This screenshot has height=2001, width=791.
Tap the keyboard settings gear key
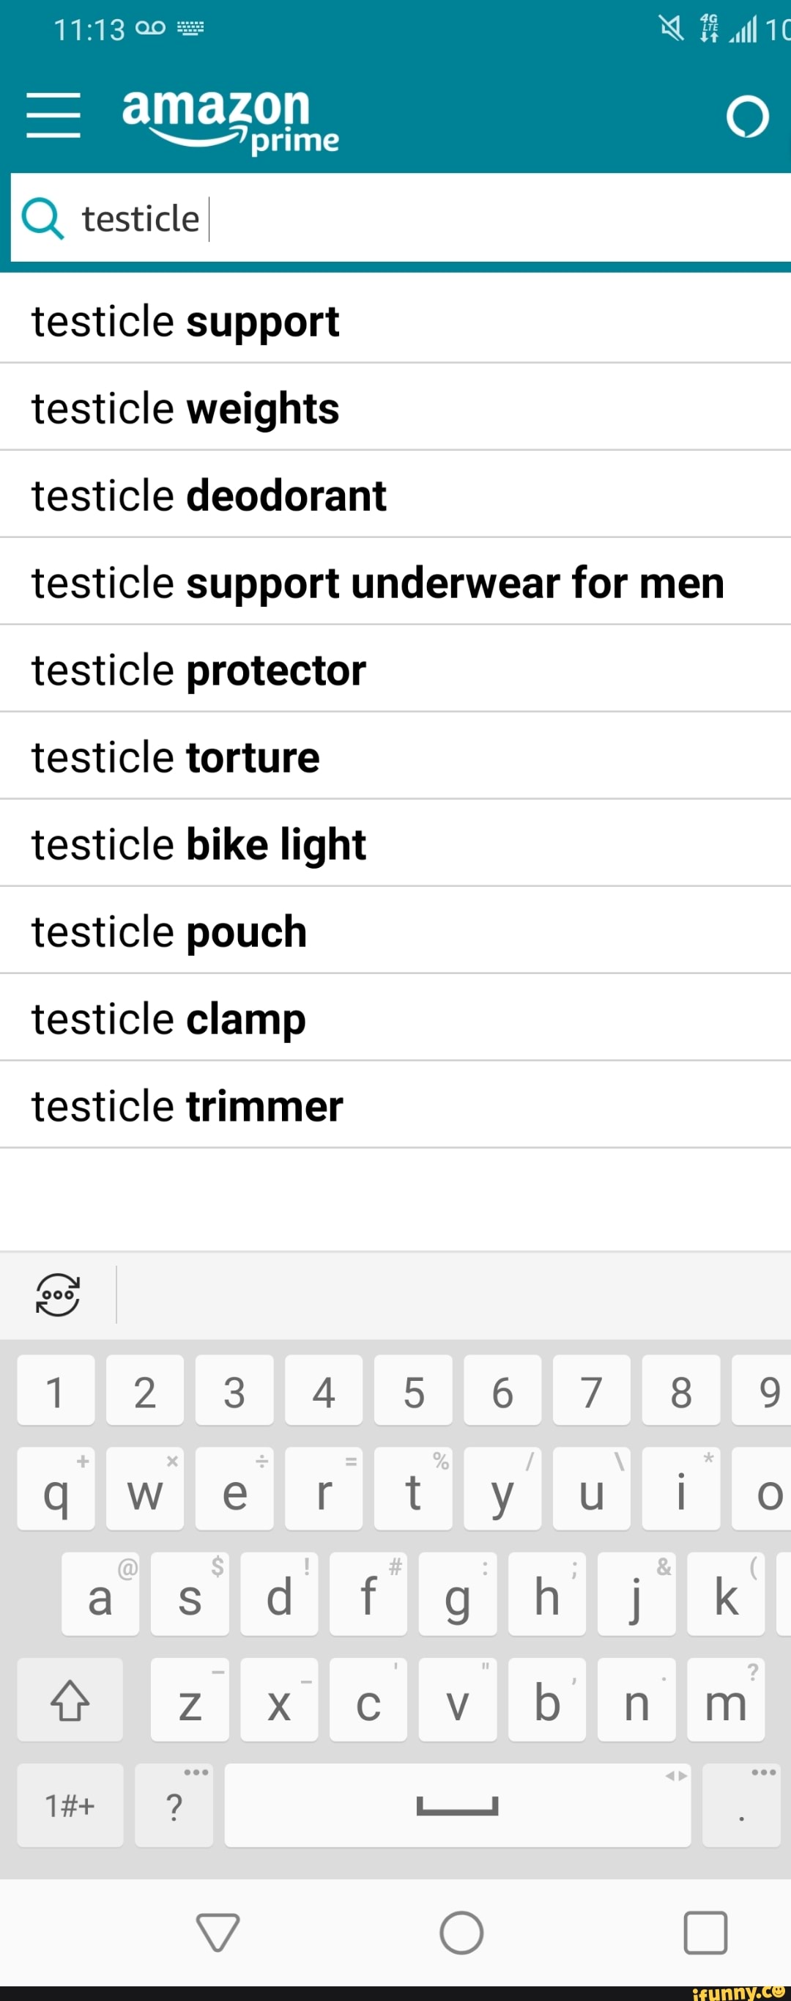coord(56,1295)
